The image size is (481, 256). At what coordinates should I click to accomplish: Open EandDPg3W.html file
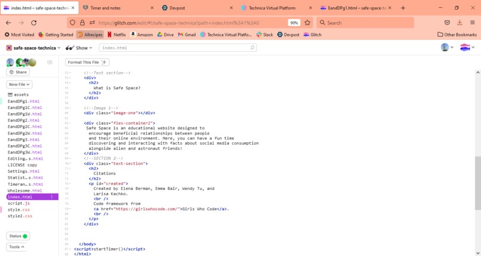(25, 152)
